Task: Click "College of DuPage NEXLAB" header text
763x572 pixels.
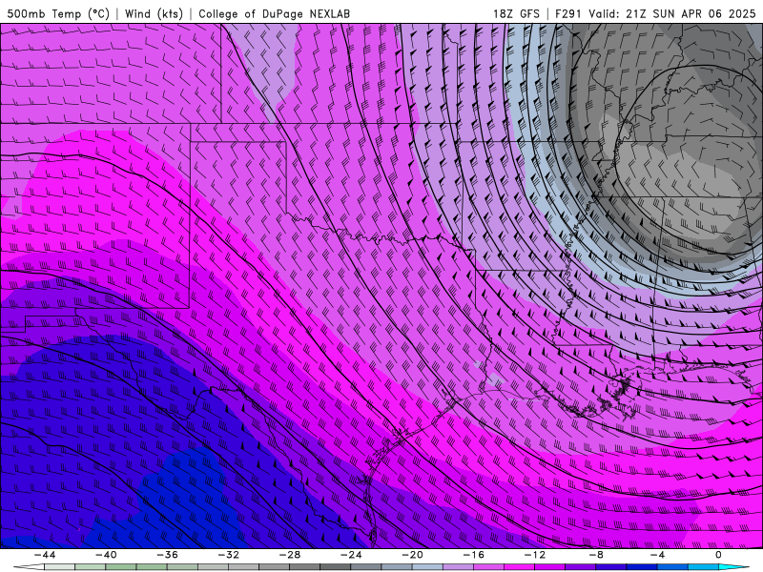Action: [274, 13]
